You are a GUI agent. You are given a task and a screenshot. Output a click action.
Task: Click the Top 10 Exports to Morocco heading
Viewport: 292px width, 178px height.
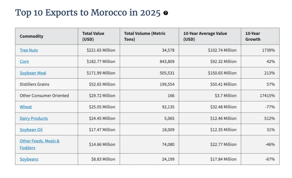[x=88, y=13]
